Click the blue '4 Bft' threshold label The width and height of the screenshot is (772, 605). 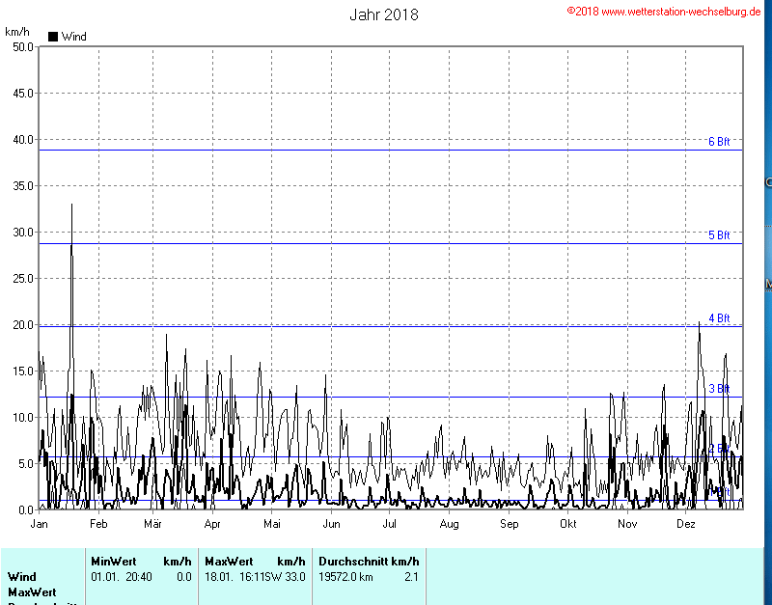(719, 318)
